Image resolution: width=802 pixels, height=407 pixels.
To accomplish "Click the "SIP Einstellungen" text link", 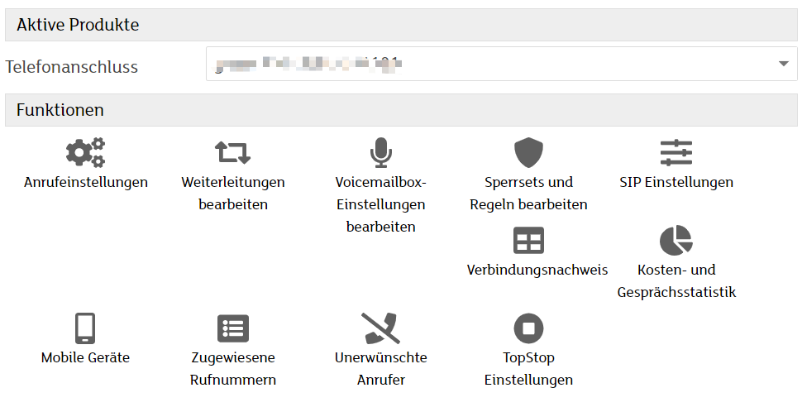I will tap(675, 182).
